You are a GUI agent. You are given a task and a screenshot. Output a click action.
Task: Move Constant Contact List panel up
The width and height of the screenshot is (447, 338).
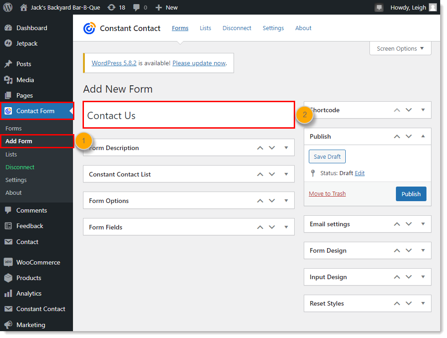pos(260,174)
